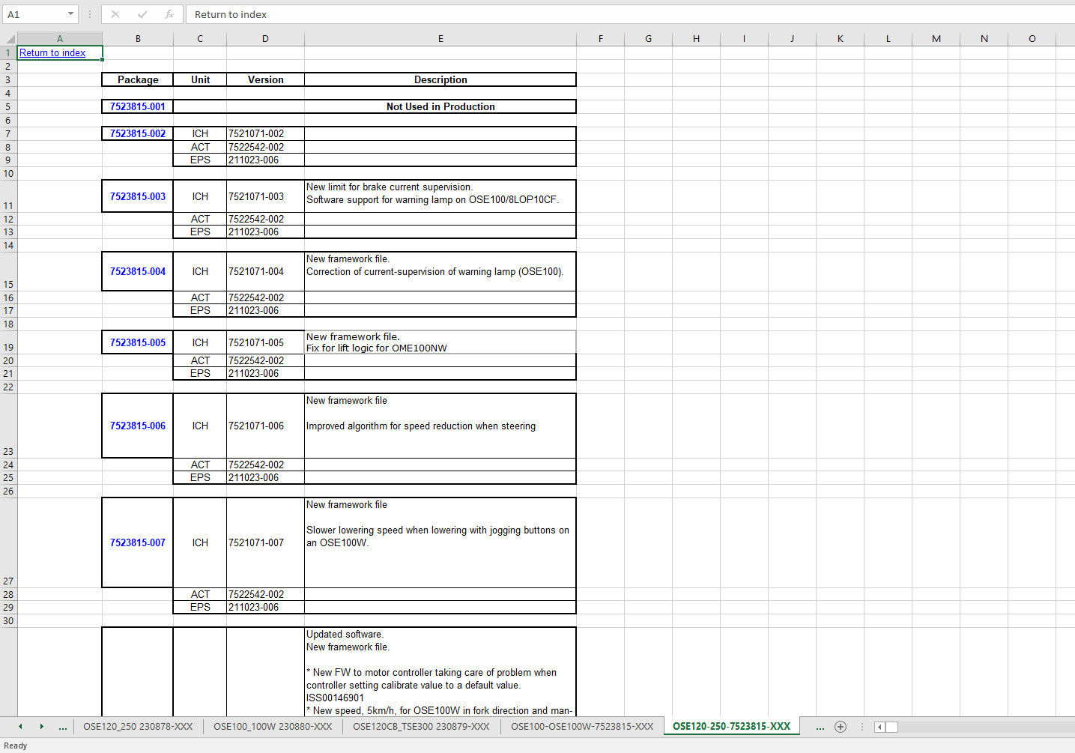Viewport: 1075px width, 753px height.
Task: Show more sheets via right ellipsis
Action: point(820,727)
